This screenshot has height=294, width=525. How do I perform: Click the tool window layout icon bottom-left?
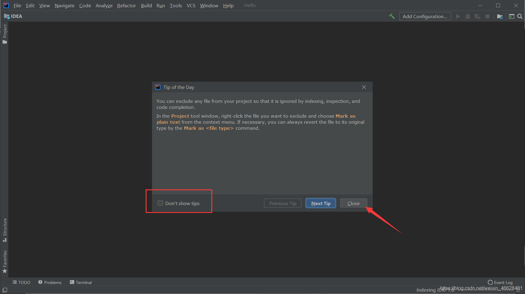(5, 289)
